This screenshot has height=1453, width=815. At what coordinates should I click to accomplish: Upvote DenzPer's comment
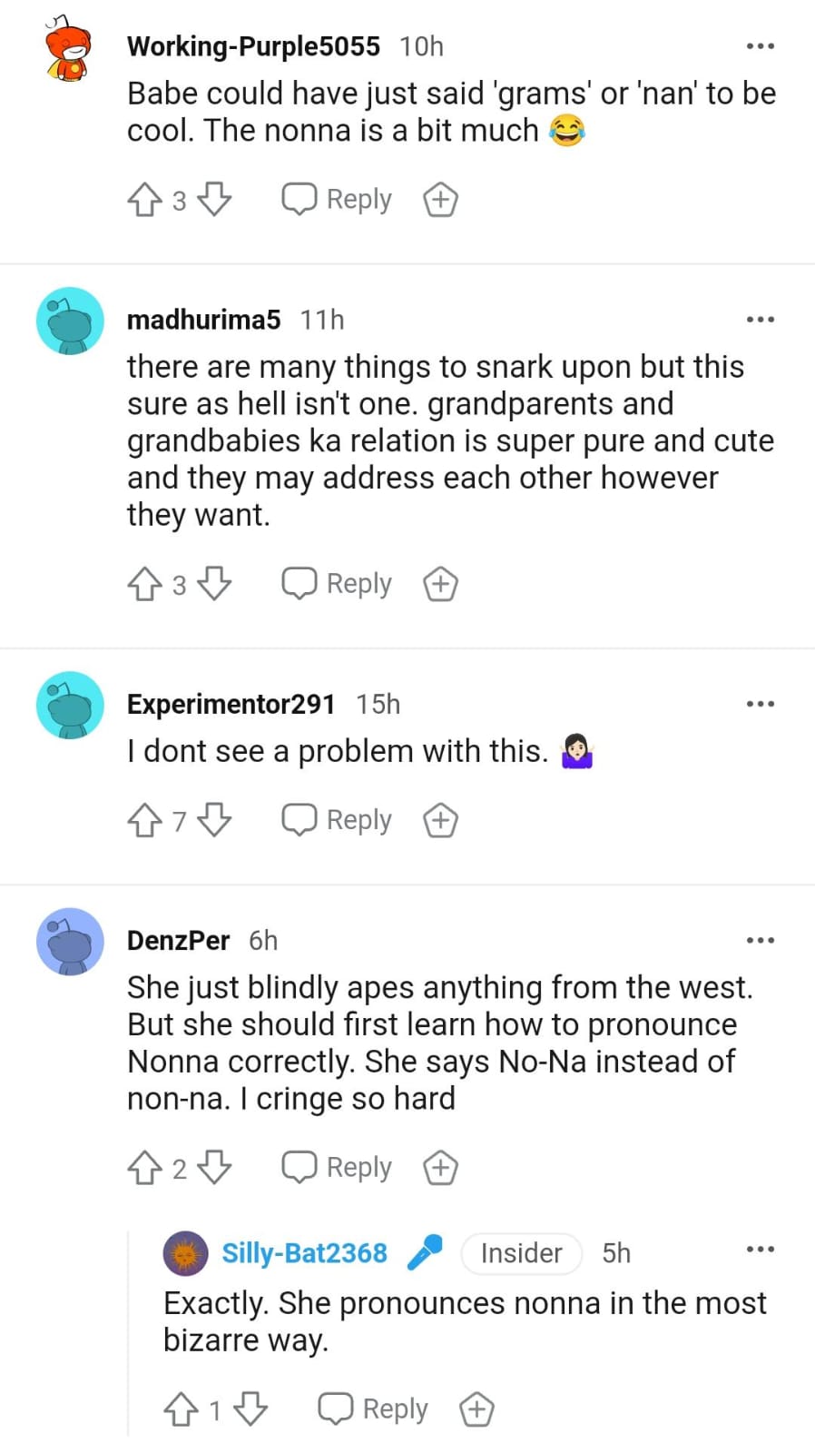pos(144,1168)
